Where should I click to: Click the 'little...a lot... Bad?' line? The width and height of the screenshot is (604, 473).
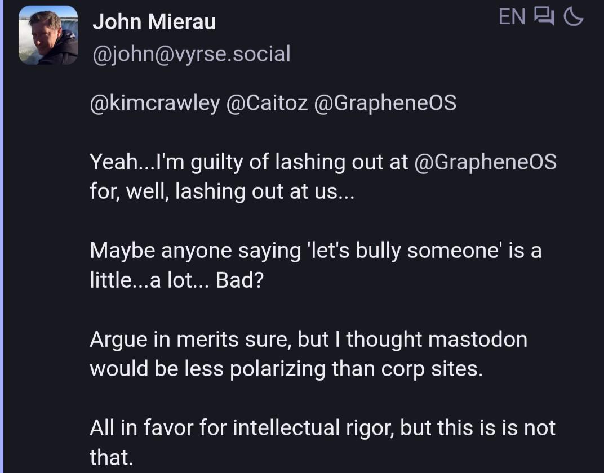177,280
